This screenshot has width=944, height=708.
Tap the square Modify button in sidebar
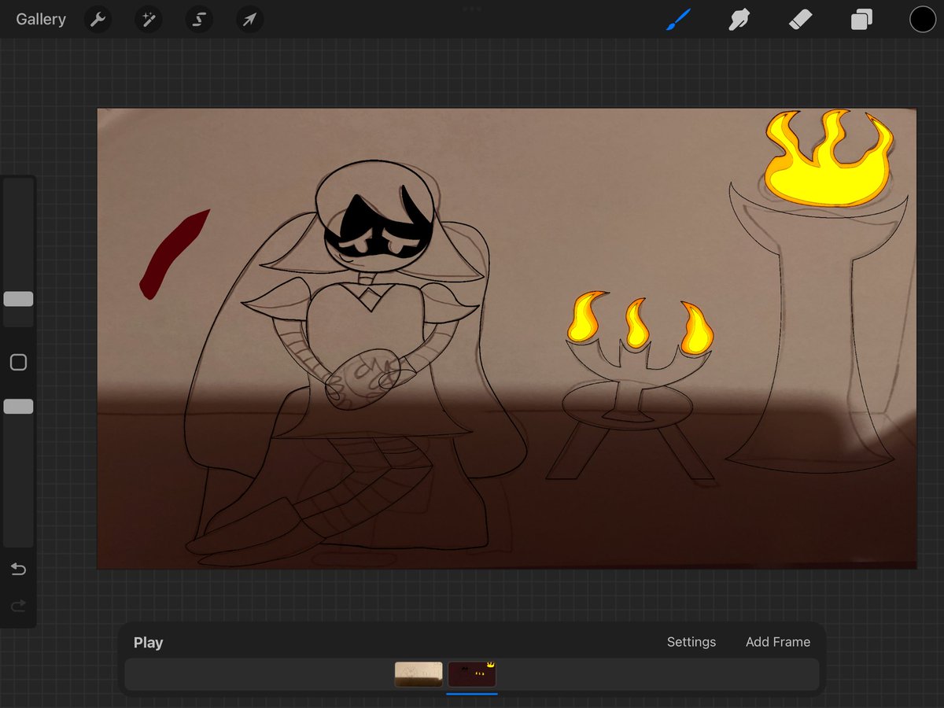click(x=18, y=362)
